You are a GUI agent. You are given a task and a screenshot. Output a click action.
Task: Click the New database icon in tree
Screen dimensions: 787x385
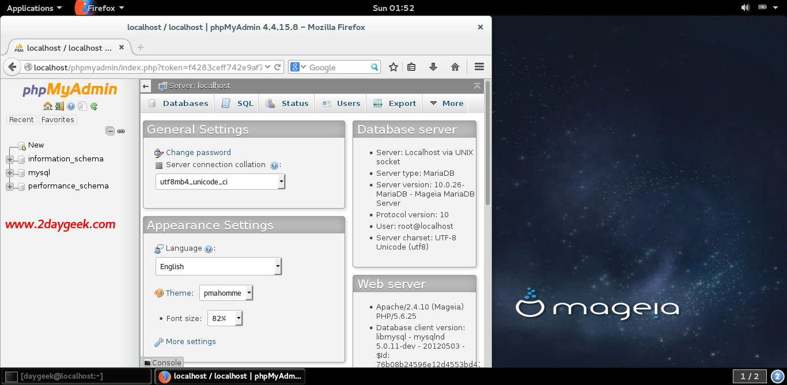(x=22, y=145)
